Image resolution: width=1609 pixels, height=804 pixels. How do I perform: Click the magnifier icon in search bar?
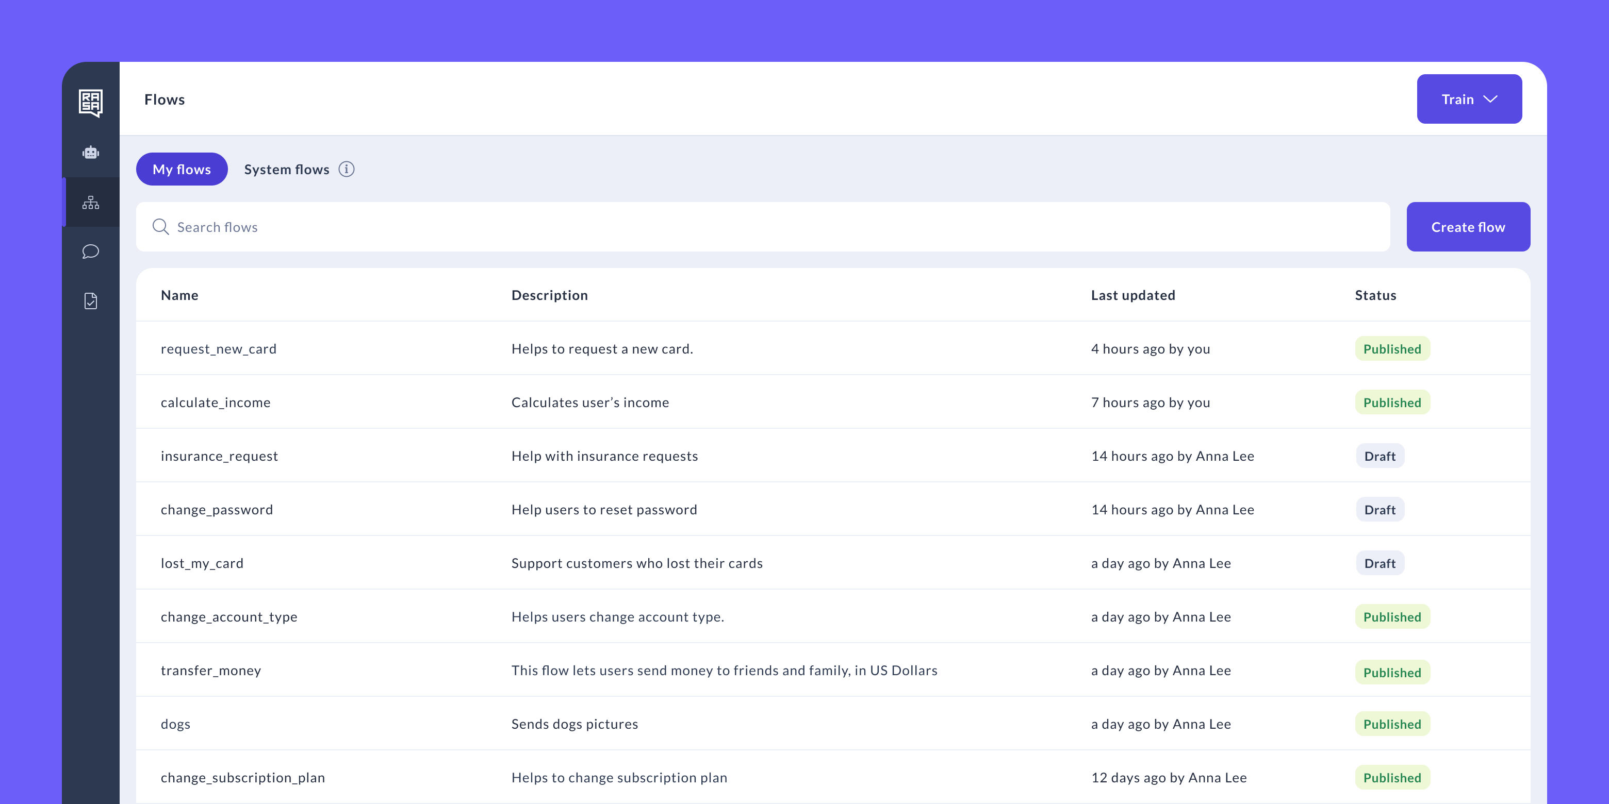pyautogui.click(x=160, y=227)
